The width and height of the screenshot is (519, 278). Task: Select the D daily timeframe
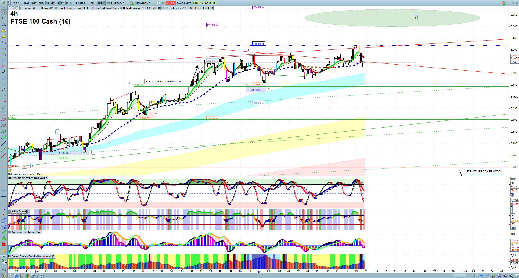click(58, 3)
